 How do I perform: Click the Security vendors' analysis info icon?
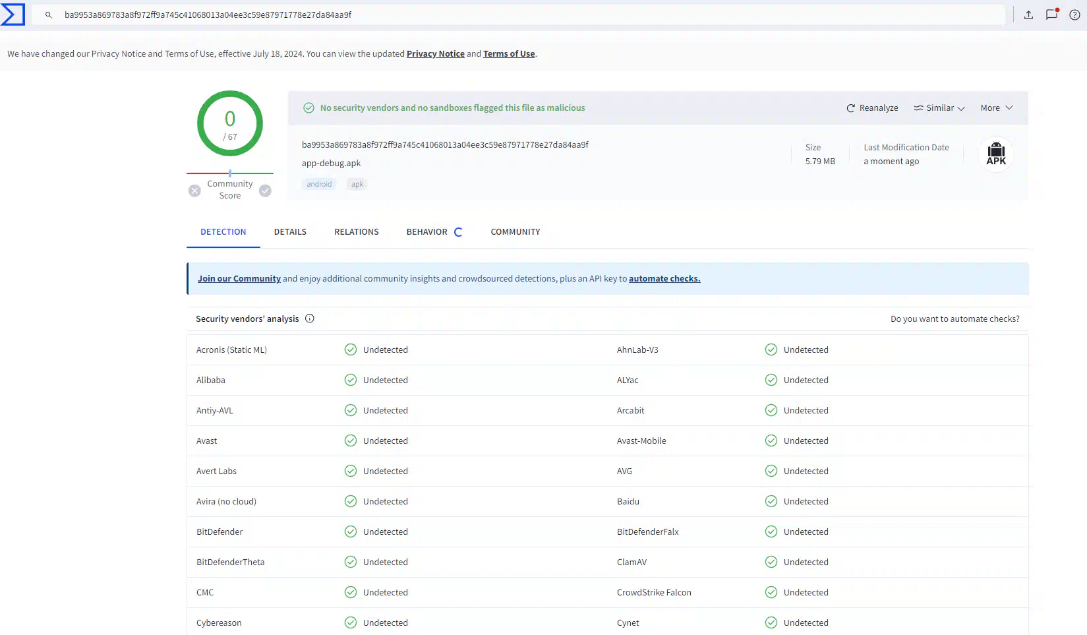[x=310, y=318]
